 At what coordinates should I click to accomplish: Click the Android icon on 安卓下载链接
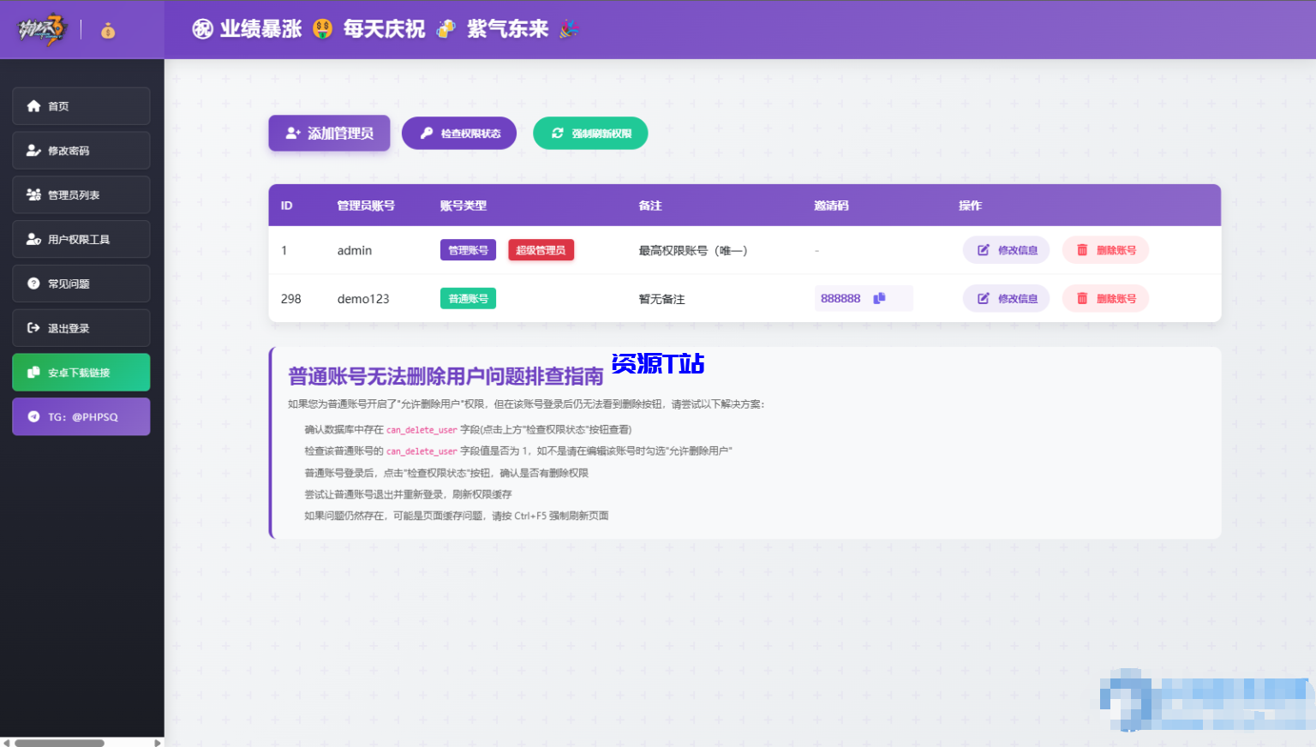point(33,372)
